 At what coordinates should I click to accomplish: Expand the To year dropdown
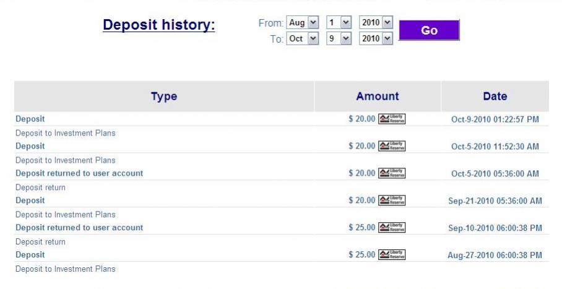pos(376,38)
